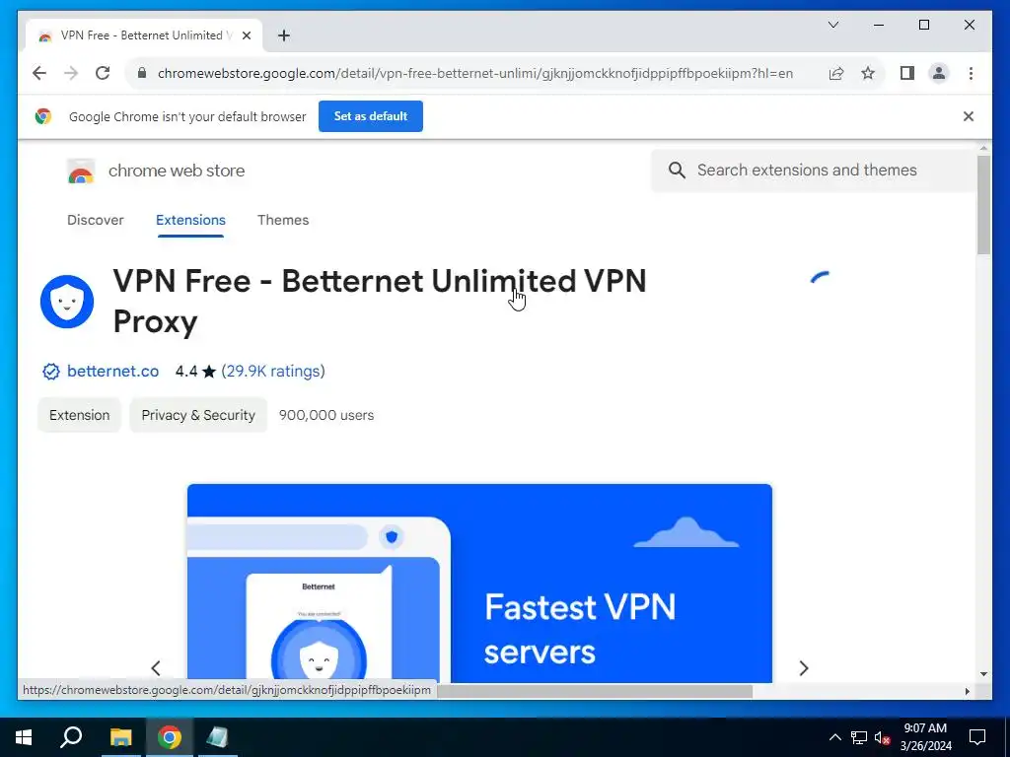Open Chrome's three-dot menu
Screen dimensions: 1010x757
click(x=971, y=73)
